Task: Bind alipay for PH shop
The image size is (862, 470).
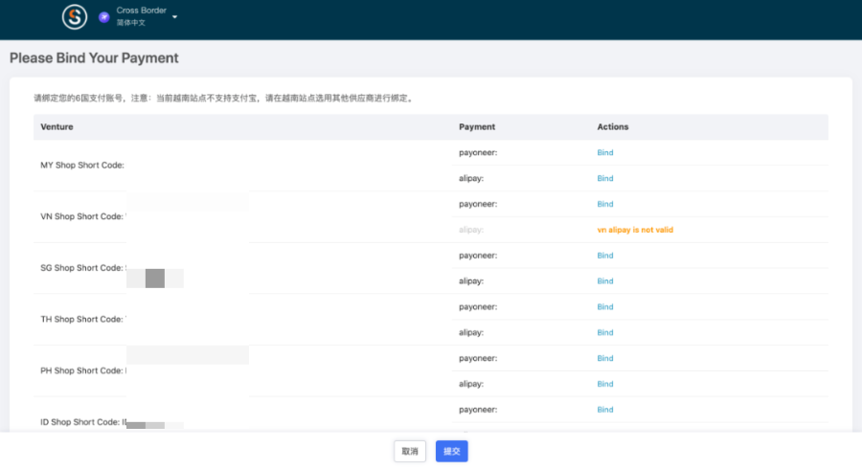Action: click(x=605, y=384)
